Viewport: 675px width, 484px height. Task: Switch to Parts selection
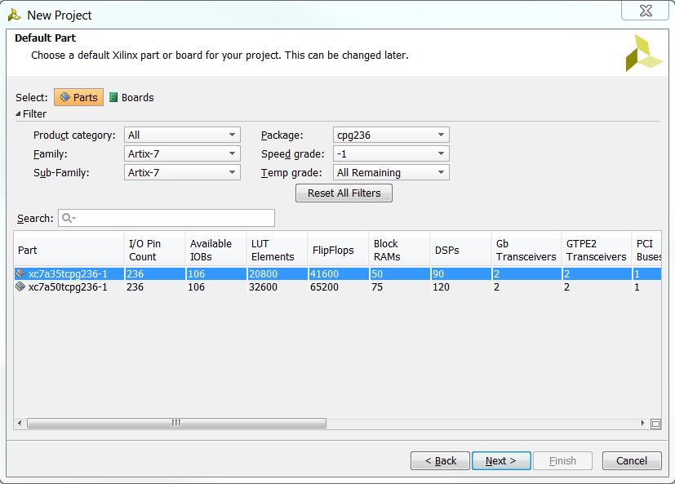tap(79, 97)
